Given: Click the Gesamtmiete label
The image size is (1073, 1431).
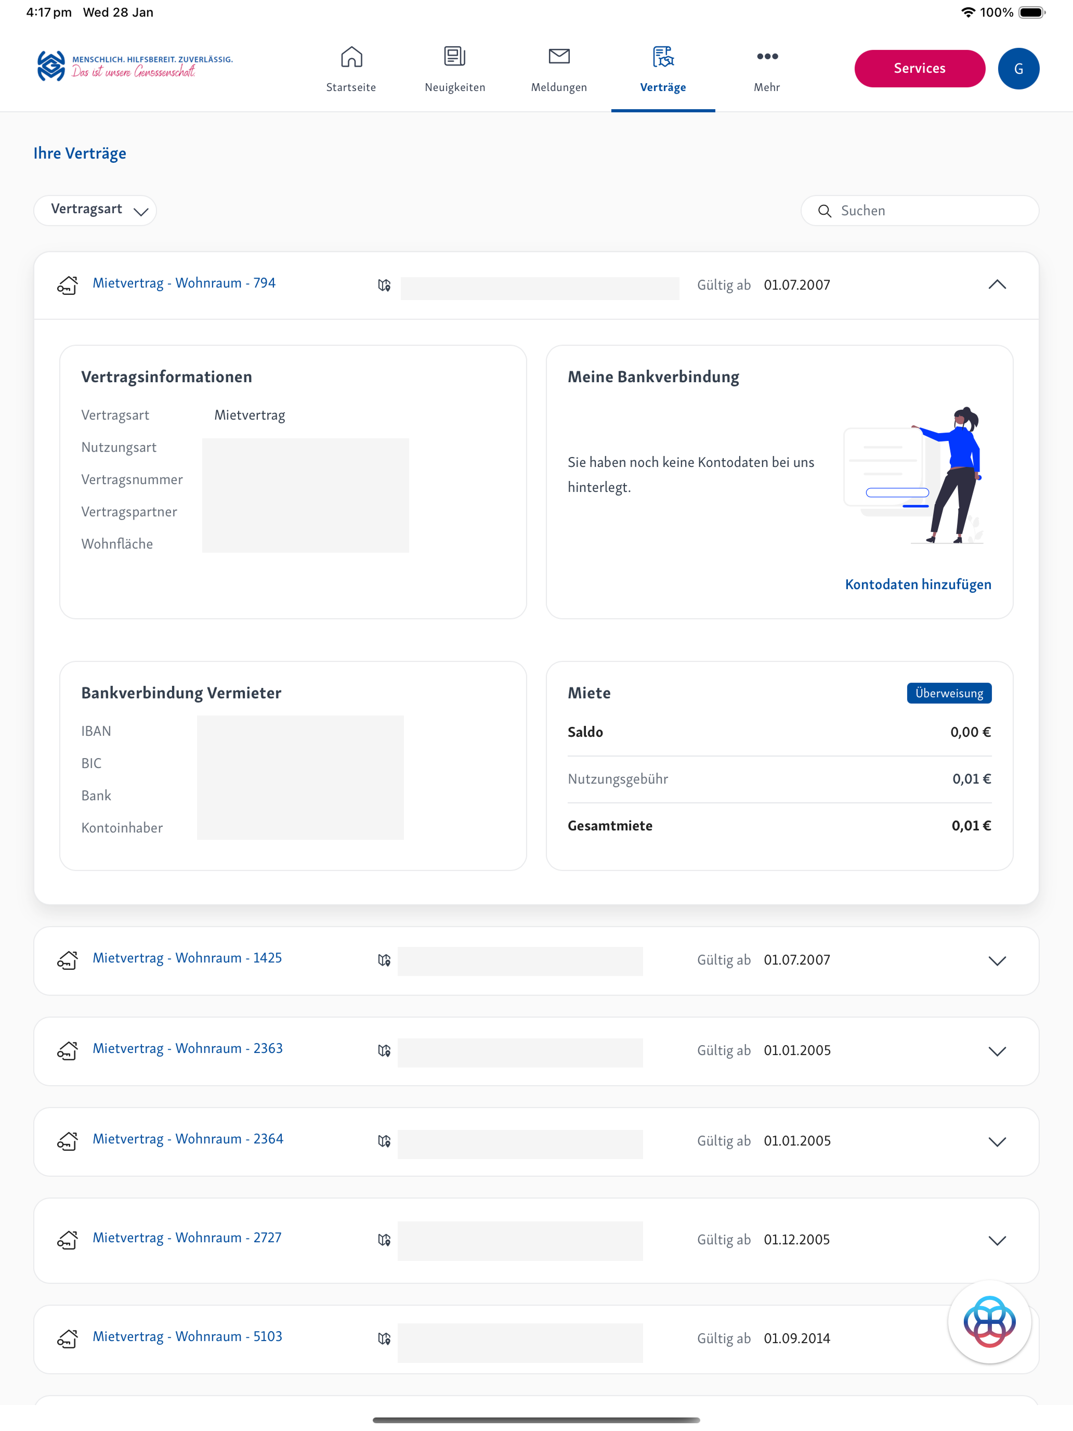Looking at the screenshot, I should tap(610, 826).
